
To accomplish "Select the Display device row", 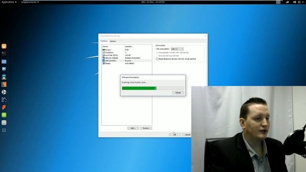I will click(127, 64).
